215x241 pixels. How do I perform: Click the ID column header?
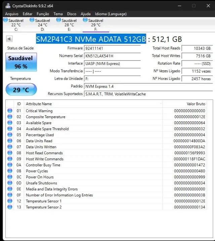click(x=19, y=104)
